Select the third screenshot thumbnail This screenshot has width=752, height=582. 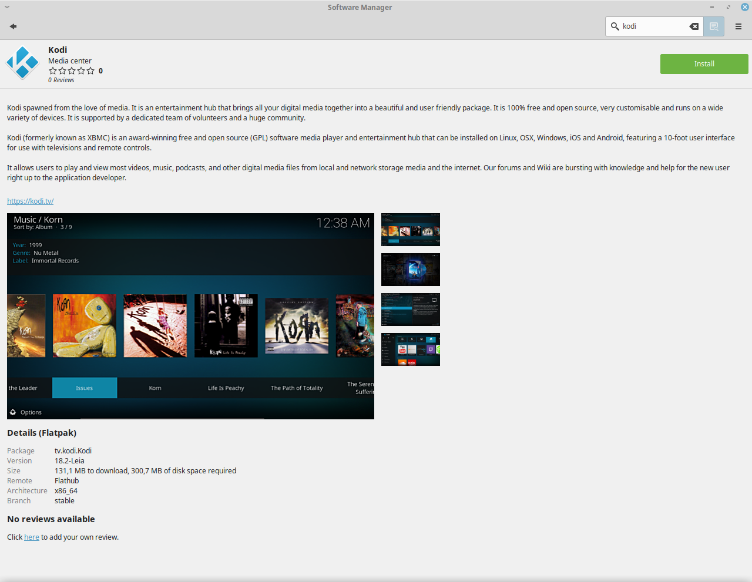411,309
